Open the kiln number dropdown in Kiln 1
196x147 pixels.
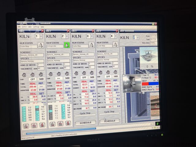[x=41, y=36]
